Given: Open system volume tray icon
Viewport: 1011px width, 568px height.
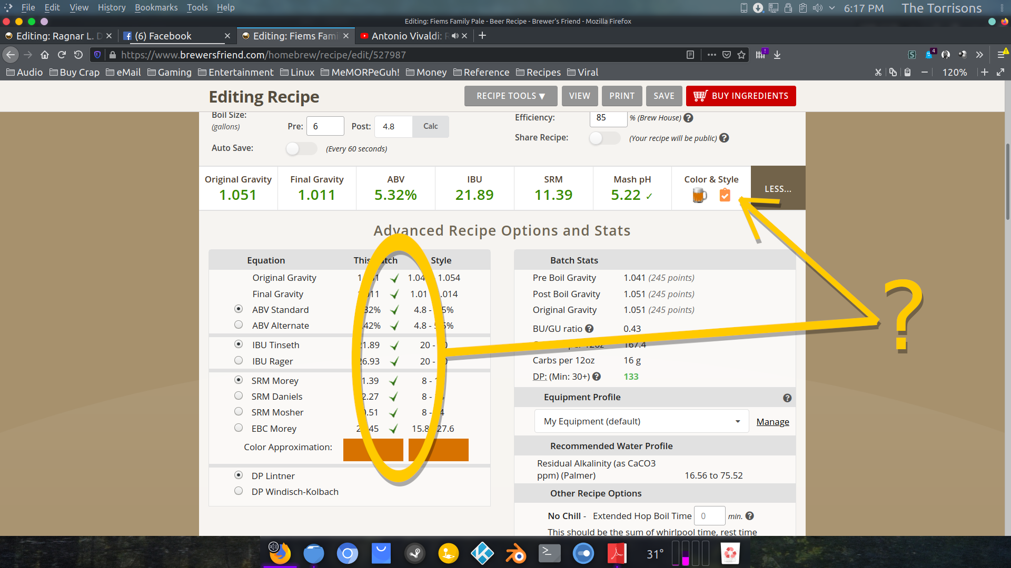Looking at the screenshot, I should click(x=817, y=8).
